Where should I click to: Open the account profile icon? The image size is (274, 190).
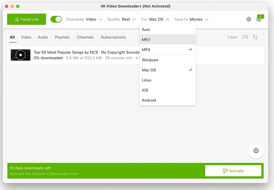259,20
